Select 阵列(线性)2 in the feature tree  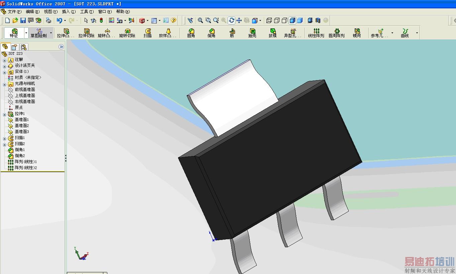click(x=26, y=168)
